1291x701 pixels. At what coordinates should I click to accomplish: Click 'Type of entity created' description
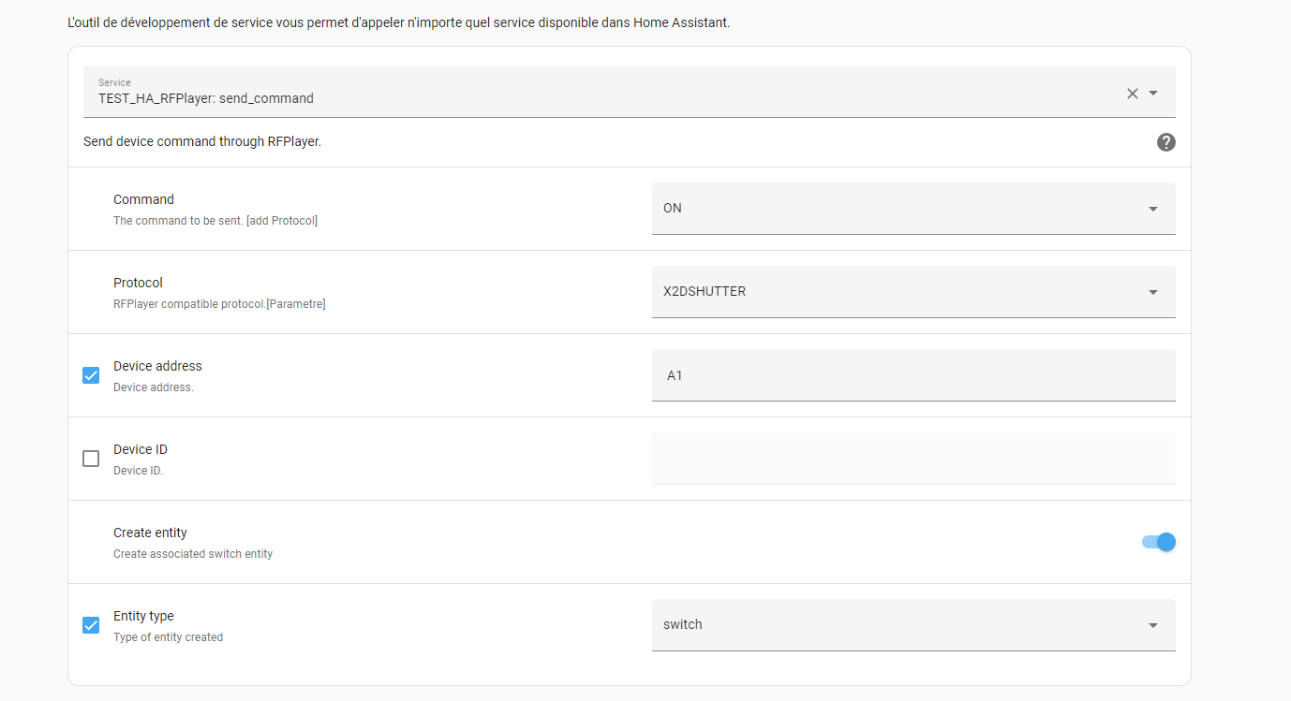click(168, 637)
